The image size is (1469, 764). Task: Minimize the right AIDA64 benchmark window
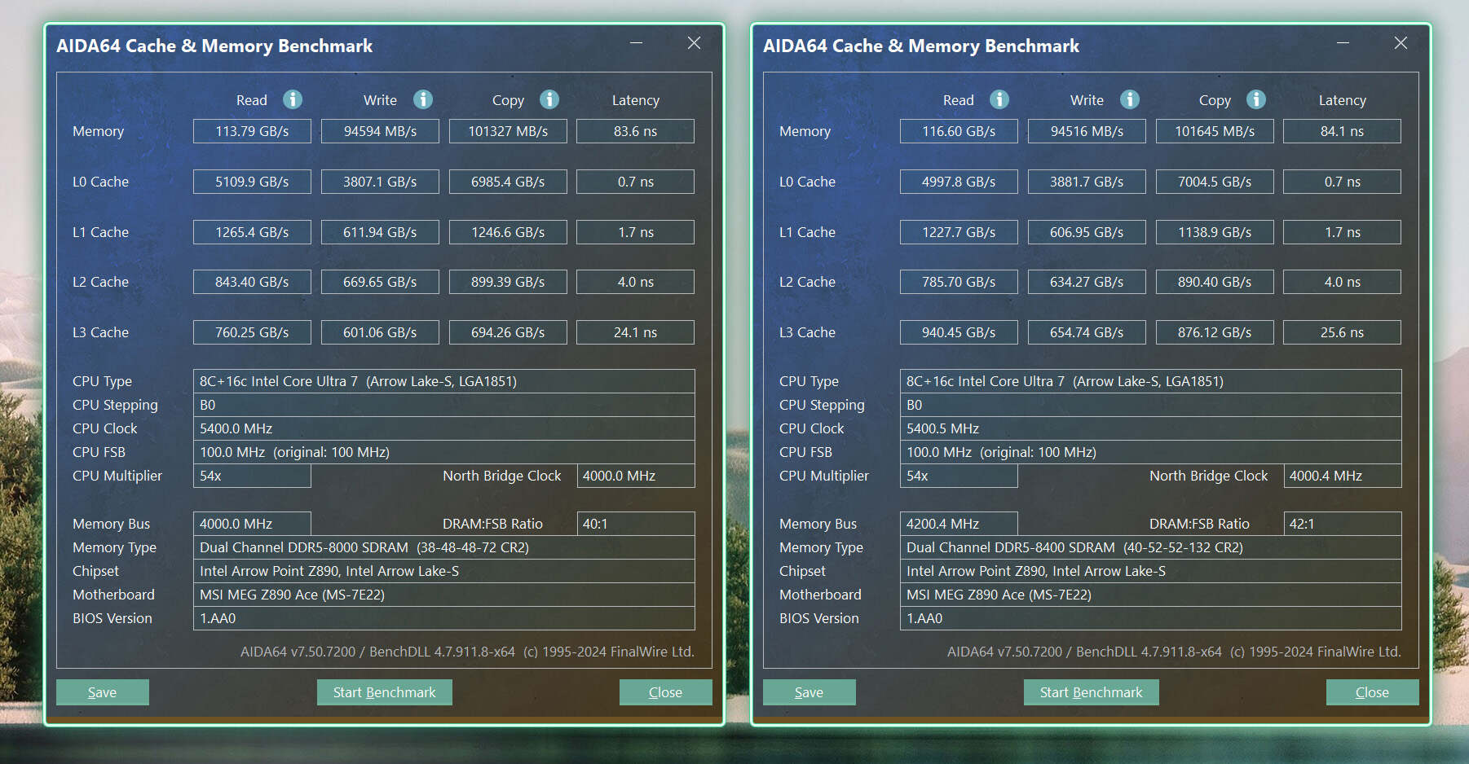click(x=1343, y=43)
